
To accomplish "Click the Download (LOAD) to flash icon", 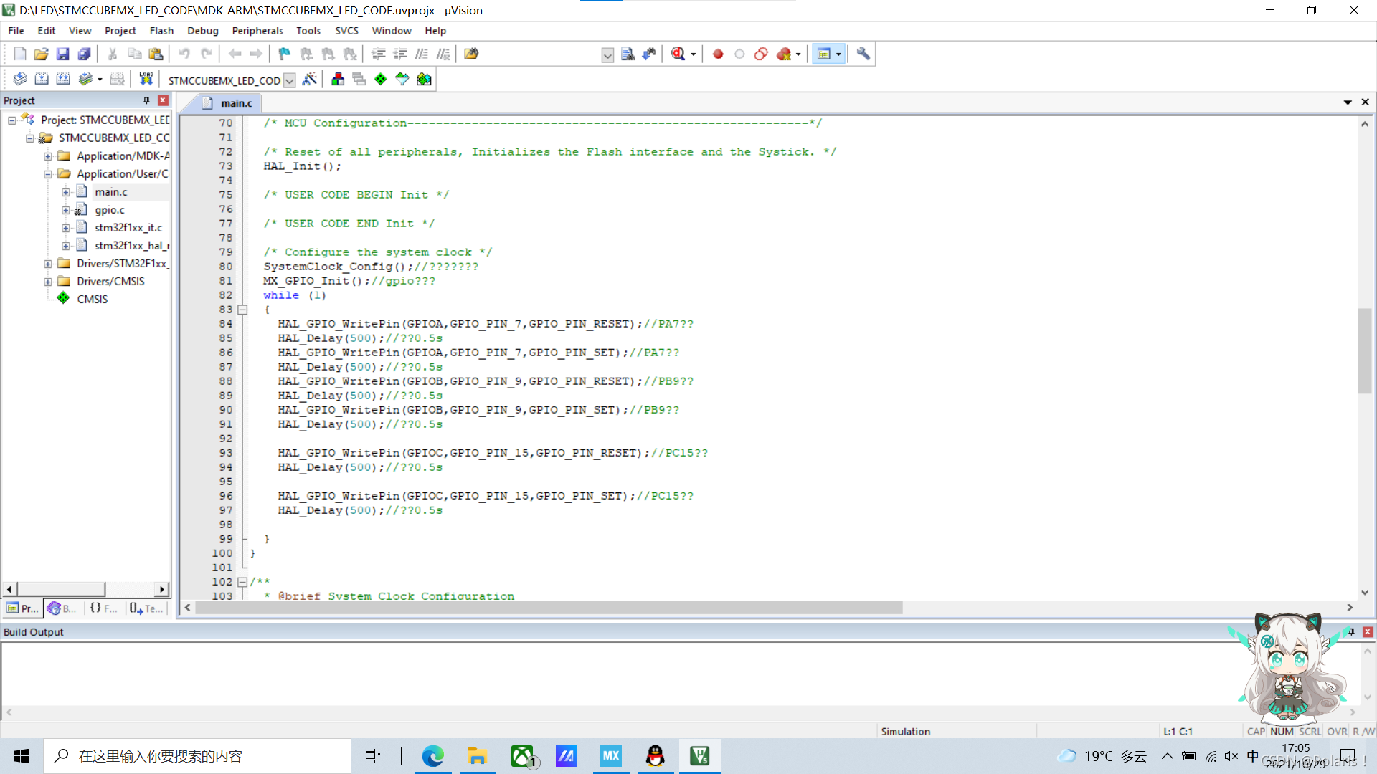I will 146,80.
